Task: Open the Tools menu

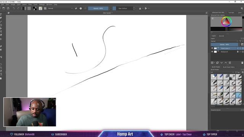Action: 35,5
